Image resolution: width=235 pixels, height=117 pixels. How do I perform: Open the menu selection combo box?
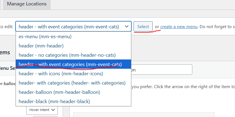pyautogui.click(x=73, y=27)
